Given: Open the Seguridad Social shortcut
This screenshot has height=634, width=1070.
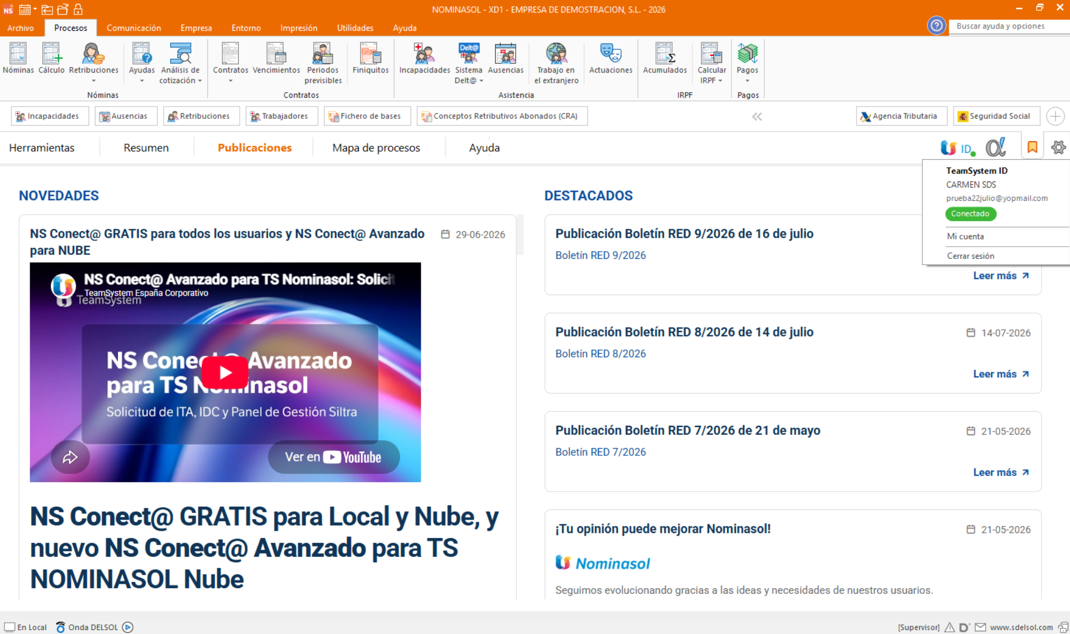Looking at the screenshot, I should 996,116.
